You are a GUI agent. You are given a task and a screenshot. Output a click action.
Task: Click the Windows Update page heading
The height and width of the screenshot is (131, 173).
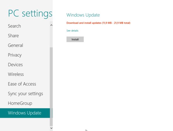coord(83,15)
